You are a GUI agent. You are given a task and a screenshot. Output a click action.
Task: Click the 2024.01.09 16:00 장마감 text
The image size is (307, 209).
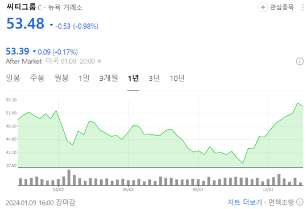tap(40, 203)
